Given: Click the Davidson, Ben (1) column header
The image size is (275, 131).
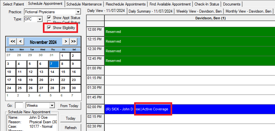Looking at the screenshot, I should click(x=190, y=18).
